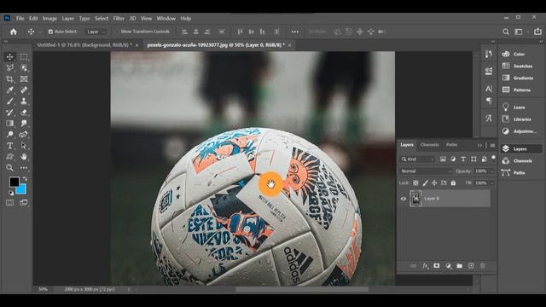546x307 pixels.
Task: Create a new fill or adjustment layer
Action: point(448,265)
